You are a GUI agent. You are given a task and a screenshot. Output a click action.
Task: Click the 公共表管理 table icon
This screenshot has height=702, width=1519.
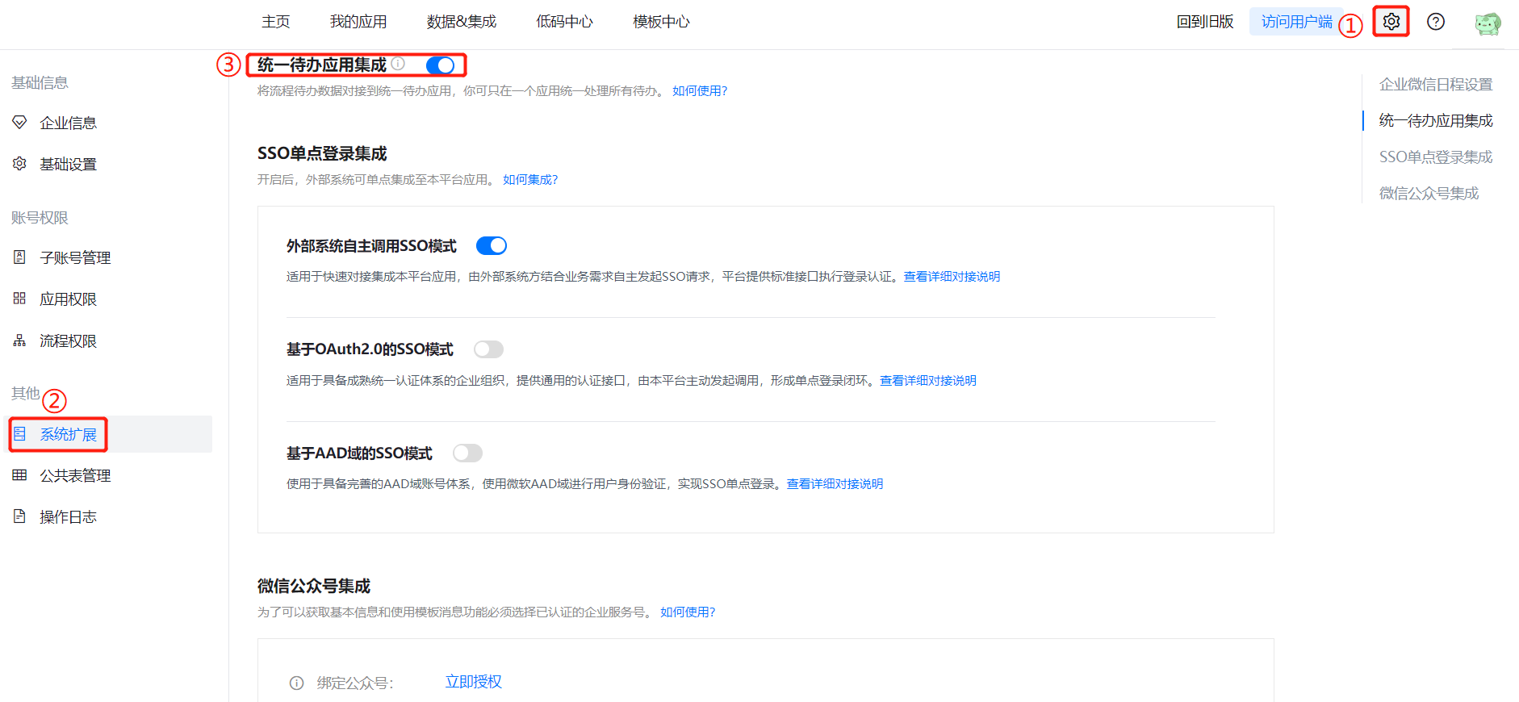tap(20, 475)
